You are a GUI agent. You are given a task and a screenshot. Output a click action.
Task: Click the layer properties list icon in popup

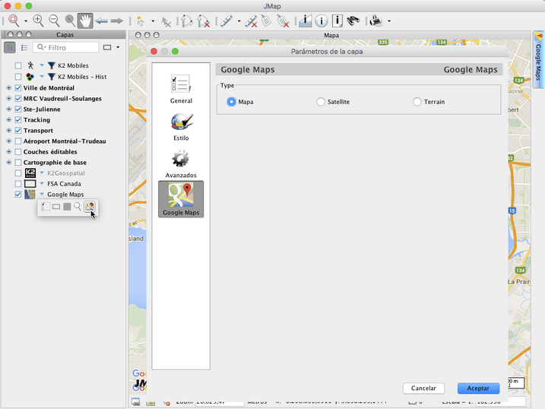(46, 207)
